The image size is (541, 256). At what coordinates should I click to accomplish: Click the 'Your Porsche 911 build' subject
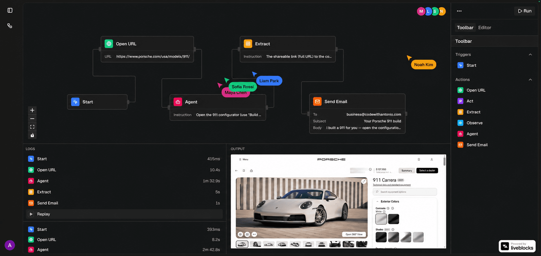point(382,121)
